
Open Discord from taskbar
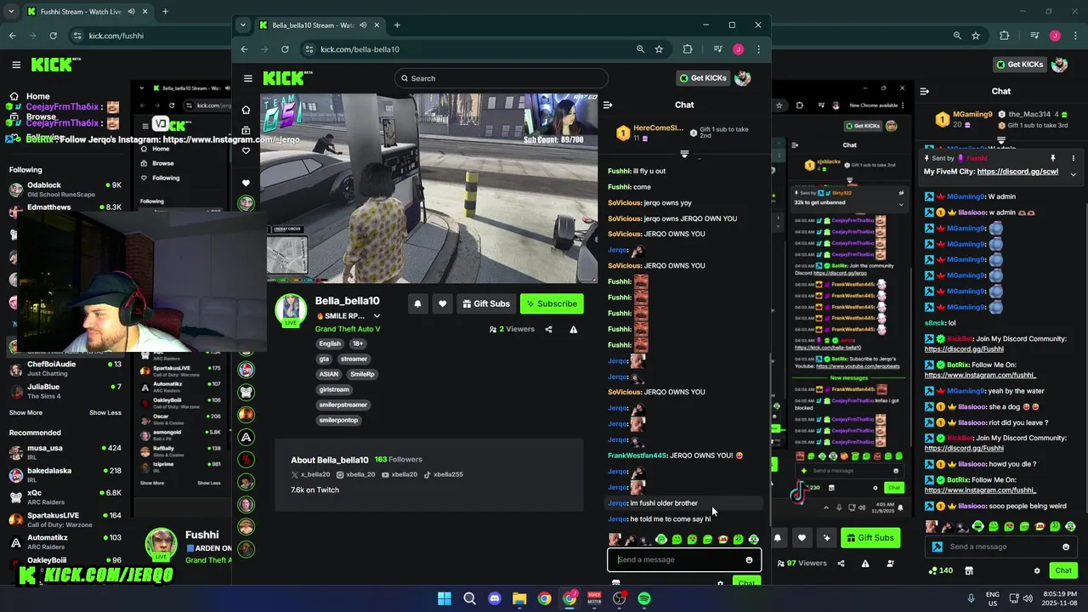495,598
